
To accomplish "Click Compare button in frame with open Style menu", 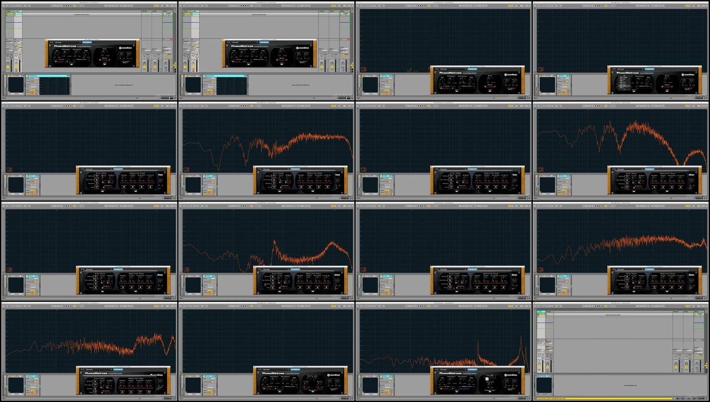I will tap(650, 69).
